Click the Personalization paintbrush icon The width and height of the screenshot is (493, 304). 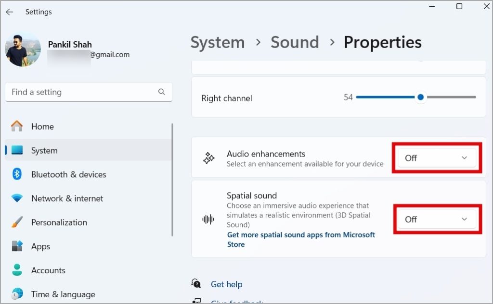(x=17, y=222)
